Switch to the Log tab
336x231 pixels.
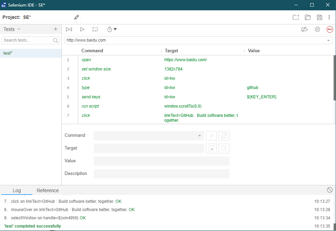(x=17, y=190)
